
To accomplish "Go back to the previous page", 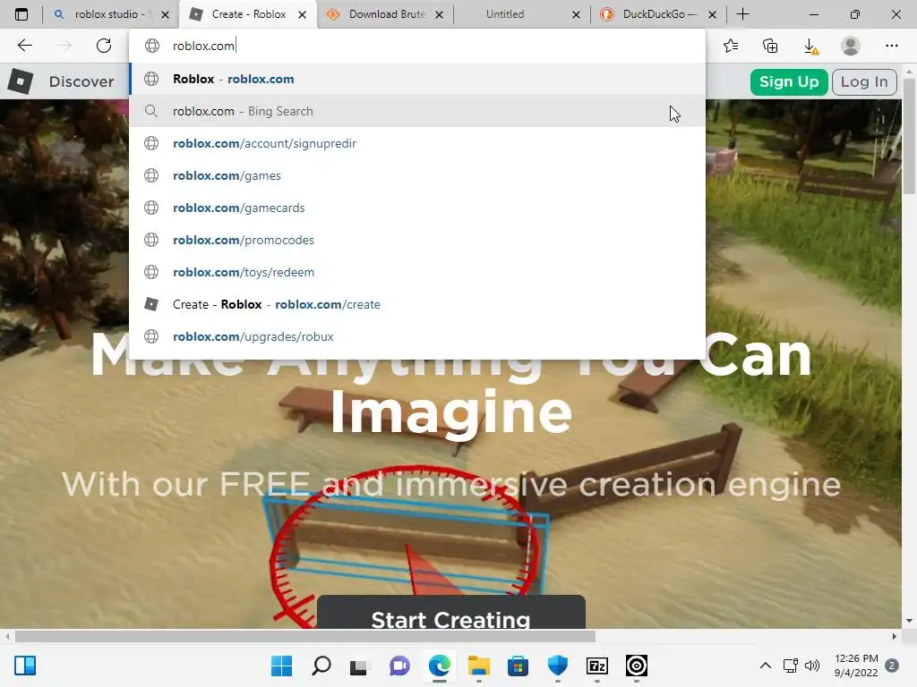I will tap(24, 46).
